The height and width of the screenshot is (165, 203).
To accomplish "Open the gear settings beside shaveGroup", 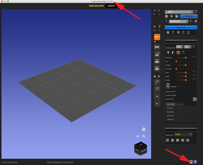I will (196, 21).
